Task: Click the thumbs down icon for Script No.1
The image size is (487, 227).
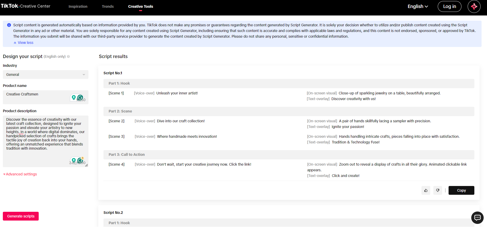Action: pyautogui.click(x=437, y=190)
